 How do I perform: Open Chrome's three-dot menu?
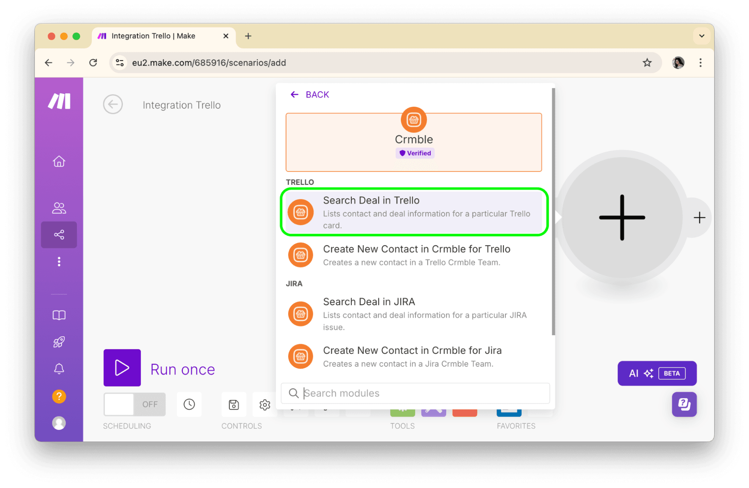pos(700,63)
